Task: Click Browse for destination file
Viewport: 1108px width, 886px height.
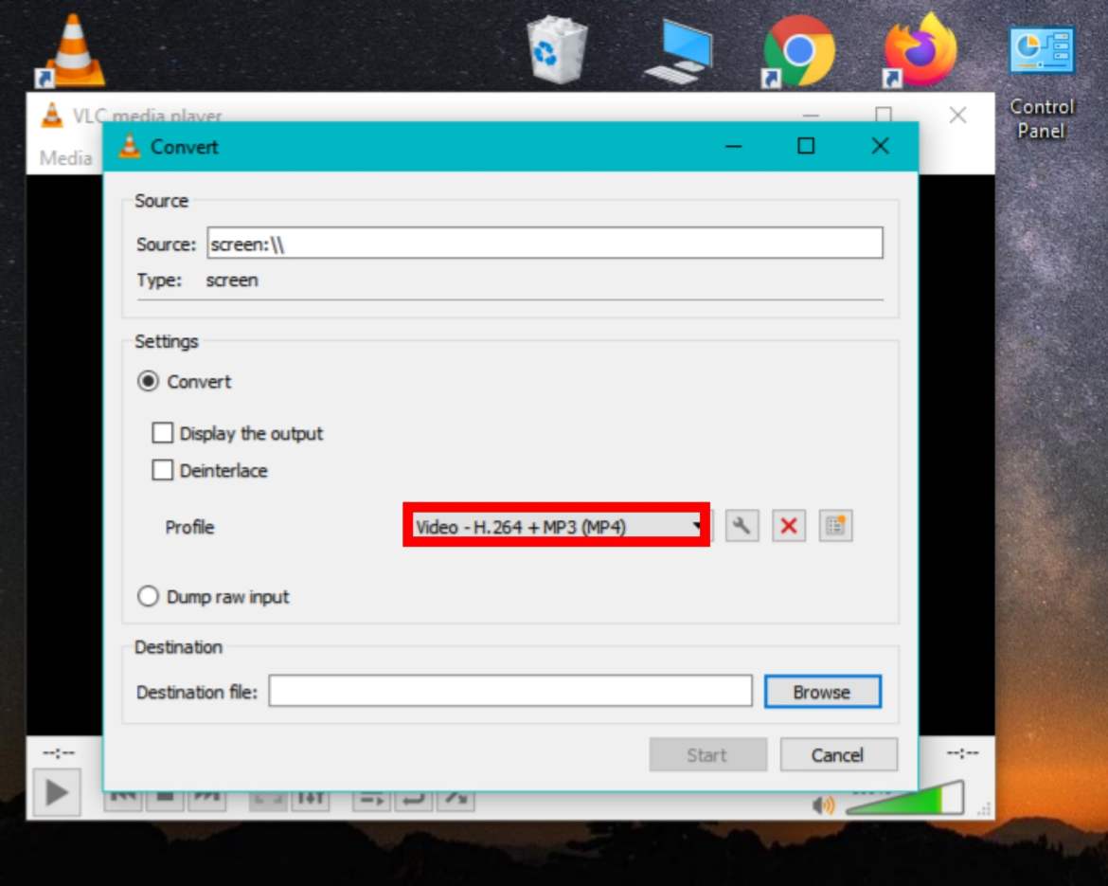Action: point(823,691)
